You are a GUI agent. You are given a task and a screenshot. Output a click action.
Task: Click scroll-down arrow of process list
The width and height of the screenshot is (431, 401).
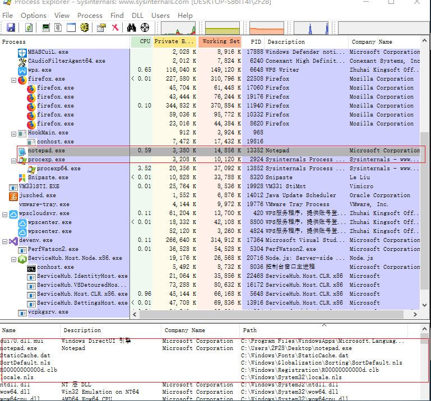[x=424, y=305]
